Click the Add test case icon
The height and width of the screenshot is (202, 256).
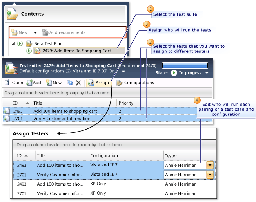coord(29,83)
